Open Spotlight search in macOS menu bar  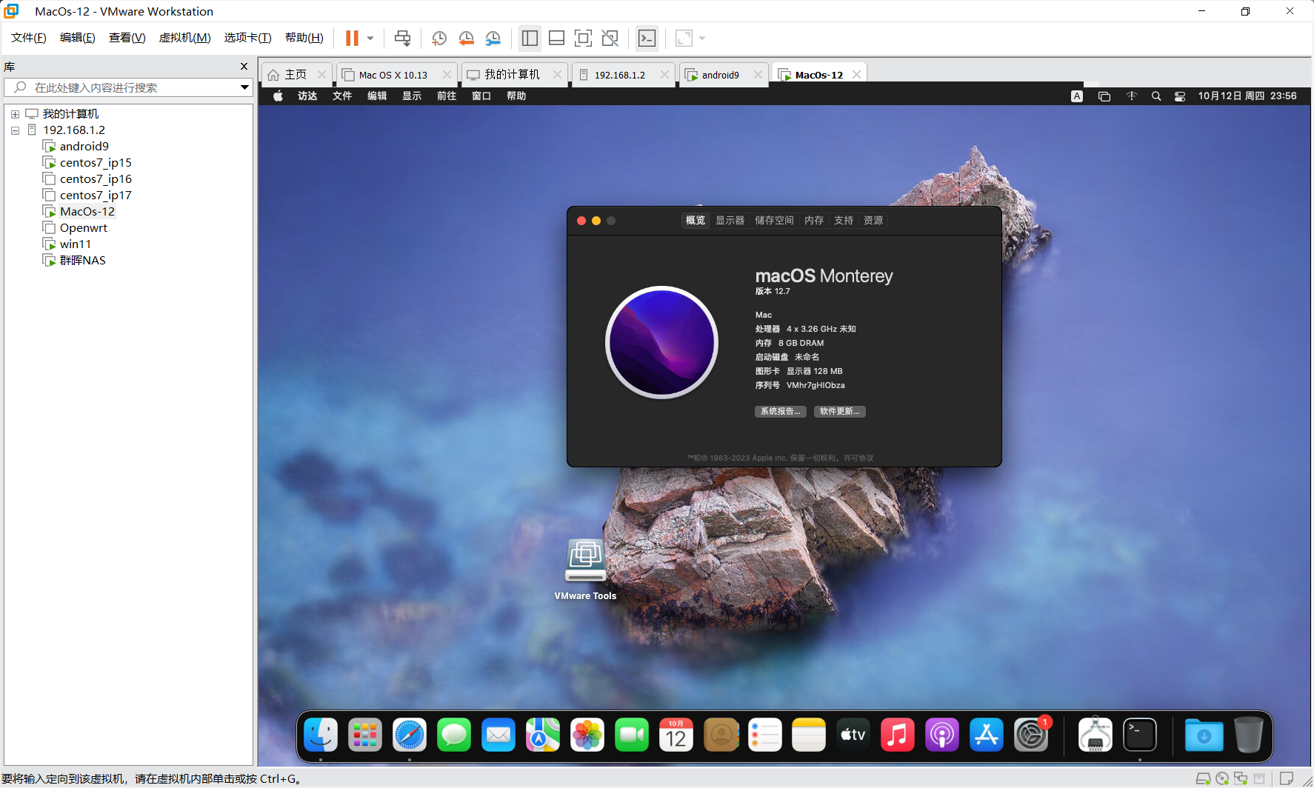coord(1156,96)
